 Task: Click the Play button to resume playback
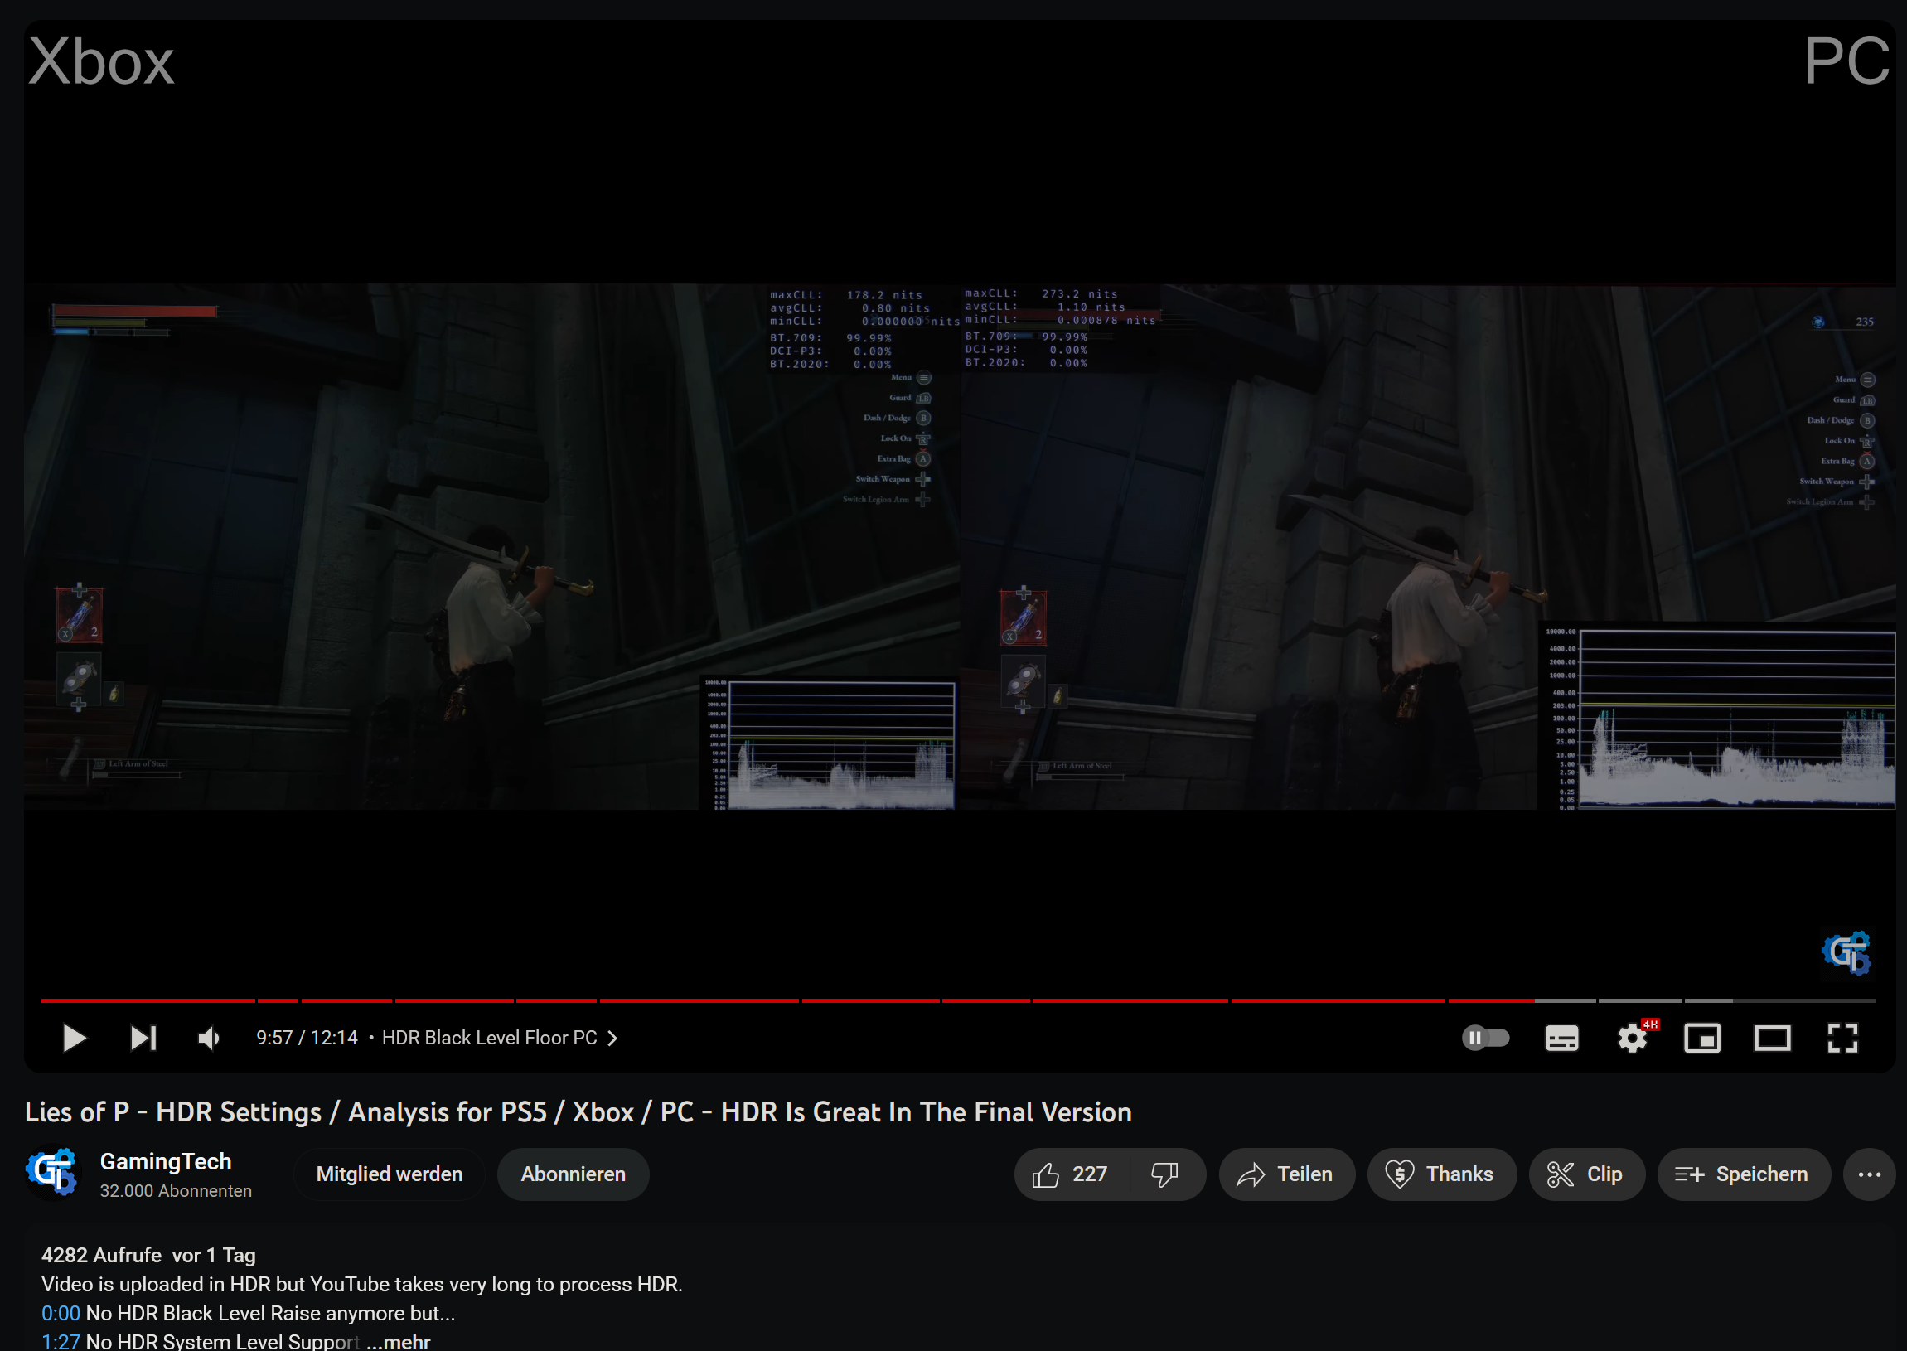point(73,1038)
